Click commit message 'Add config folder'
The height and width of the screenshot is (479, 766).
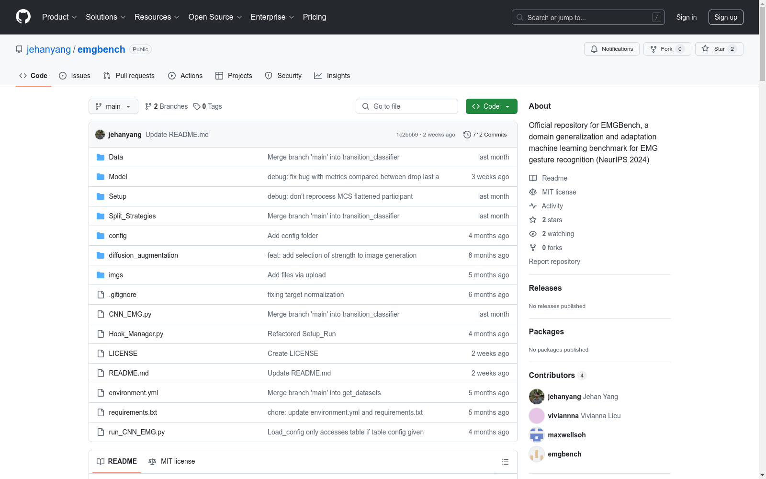293,236
